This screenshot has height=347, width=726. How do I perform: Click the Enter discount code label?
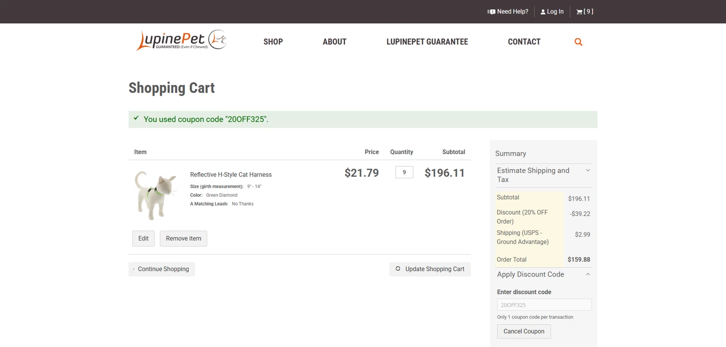tap(524, 292)
